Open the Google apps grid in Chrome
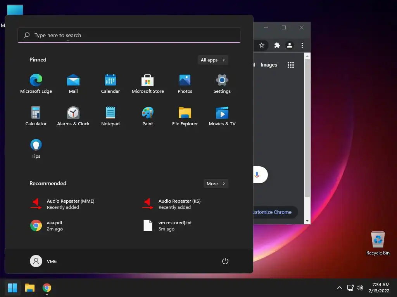Screen dimensions: 397x297 point(291,65)
